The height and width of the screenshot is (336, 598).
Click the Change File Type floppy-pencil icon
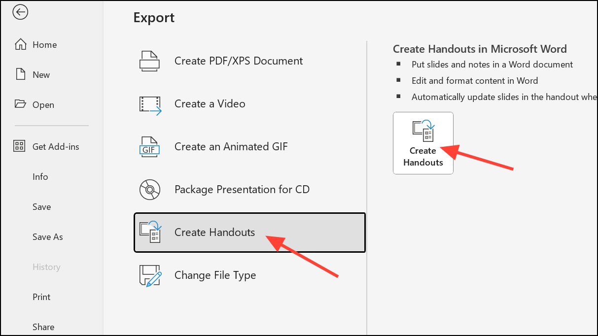[x=150, y=275]
